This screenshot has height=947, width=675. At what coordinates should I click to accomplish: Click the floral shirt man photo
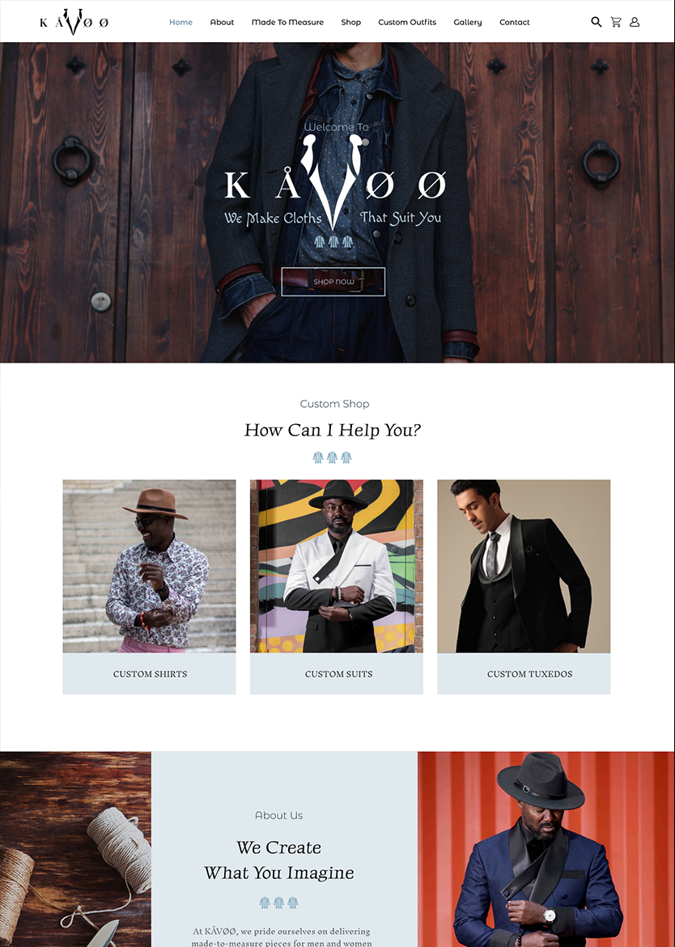click(149, 566)
